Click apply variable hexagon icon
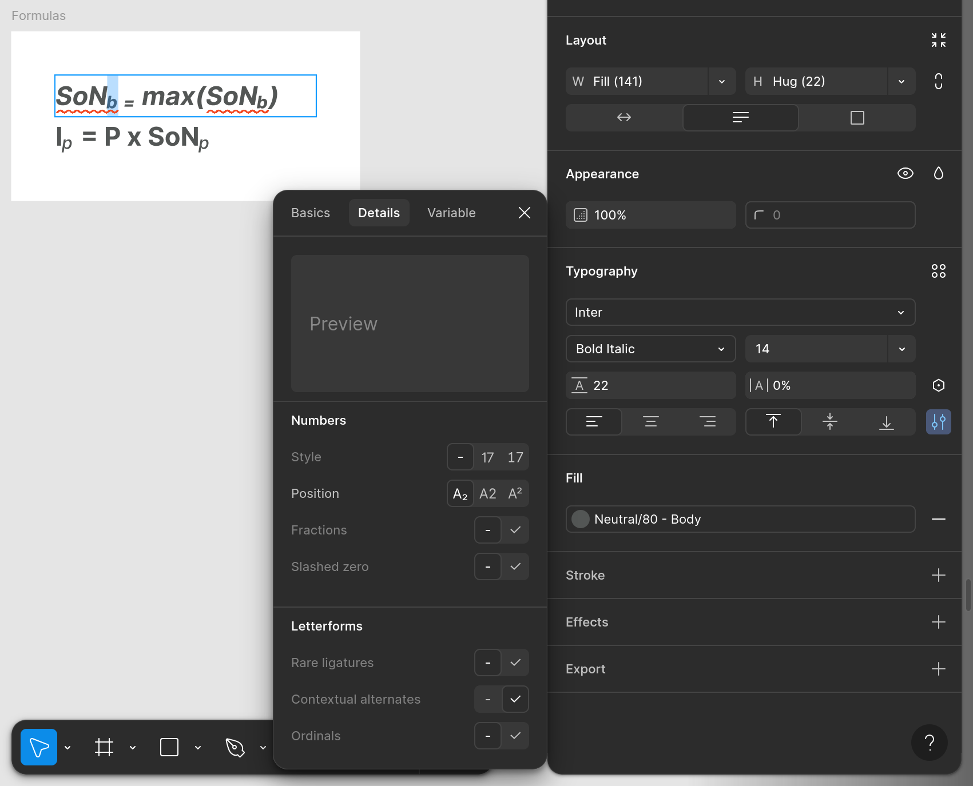 [x=938, y=385]
